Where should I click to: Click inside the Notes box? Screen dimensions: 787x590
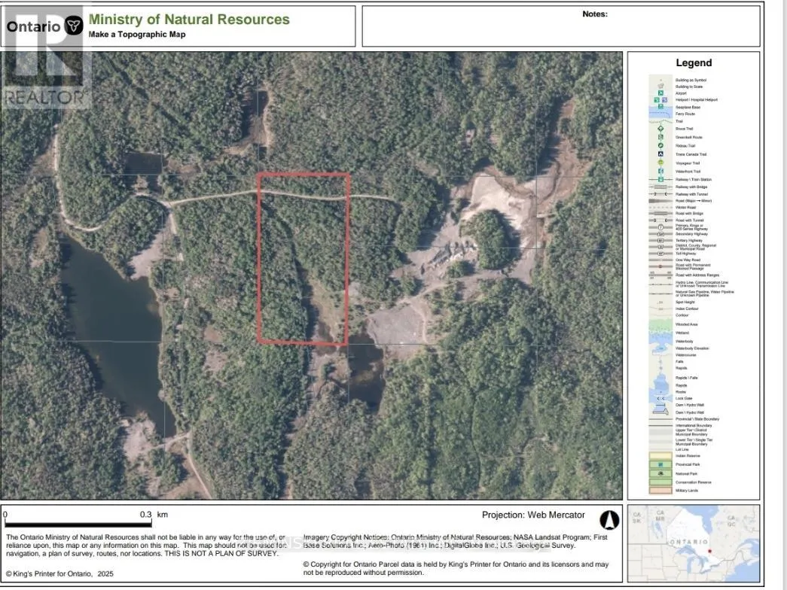coord(561,30)
